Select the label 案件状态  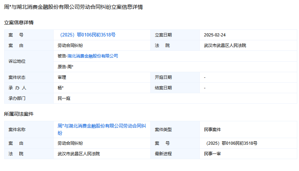pyautogui.click(x=17, y=77)
